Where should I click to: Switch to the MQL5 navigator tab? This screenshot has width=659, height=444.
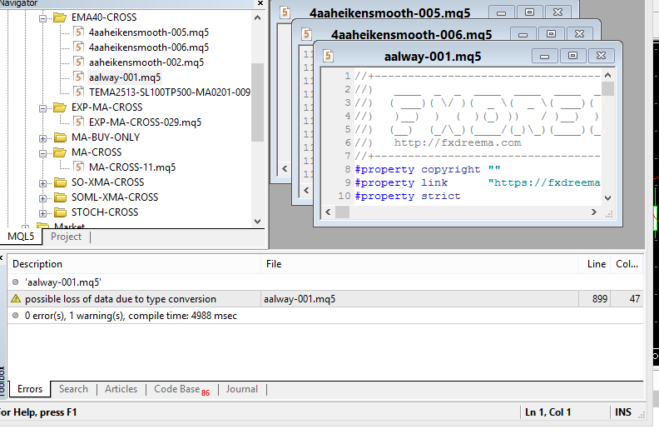click(21, 237)
